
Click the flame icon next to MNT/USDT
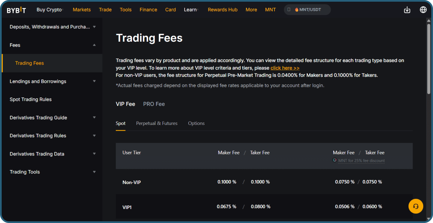point(298,10)
